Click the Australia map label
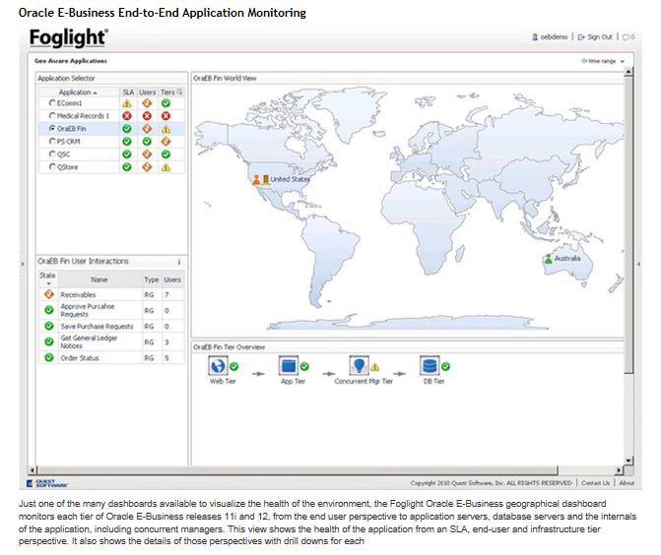The width and height of the screenshot is (661, 555). tap(567, 258)
